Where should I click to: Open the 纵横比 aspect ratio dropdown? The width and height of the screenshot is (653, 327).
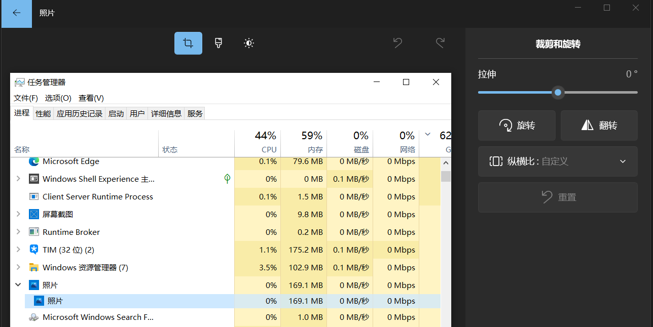(558, 161)
